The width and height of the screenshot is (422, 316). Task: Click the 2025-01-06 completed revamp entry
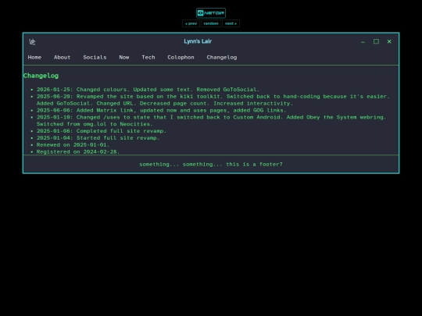102,131
